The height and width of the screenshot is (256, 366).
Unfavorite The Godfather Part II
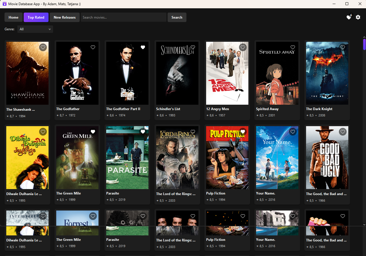point(143,47)
